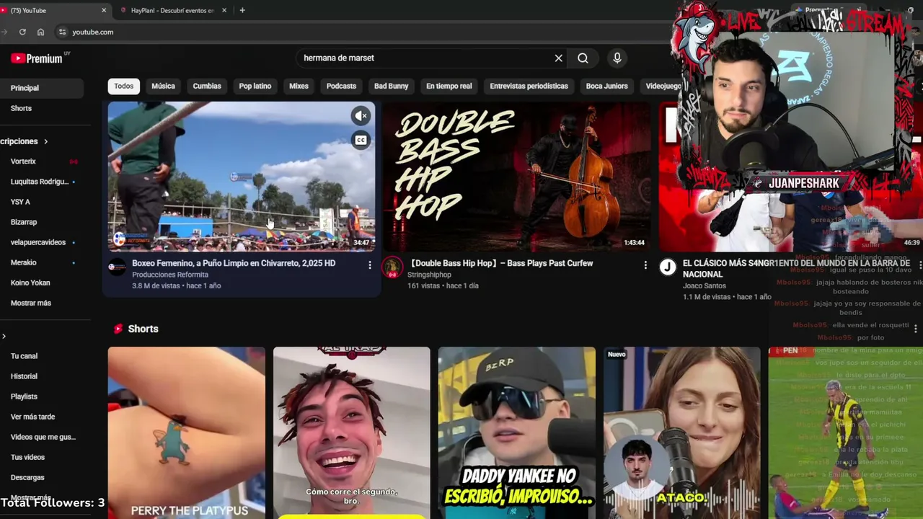This screenshot has width=923, height=519.
Task: Close the (75) YouTube browser tab
Action: [104, 10]
